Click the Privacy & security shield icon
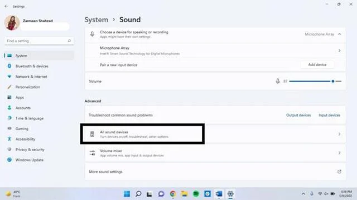This screenshot has height=200, width=357. 9,149
